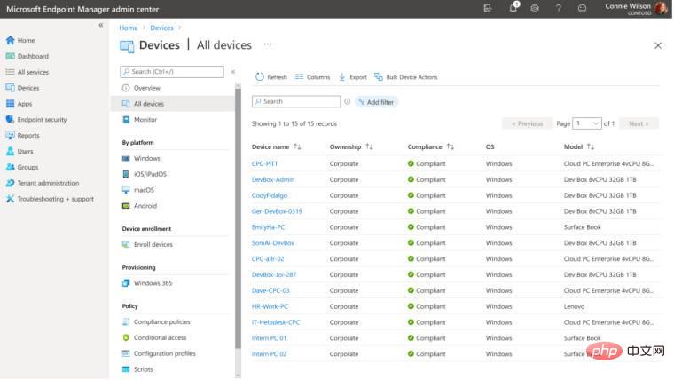This screenshot has width=674, height=380.
Task: Open the Columns chooser
Action: 312,77
